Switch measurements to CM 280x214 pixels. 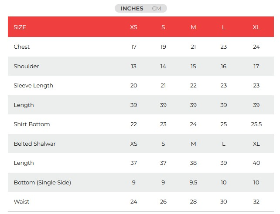(x=157, y=8)
